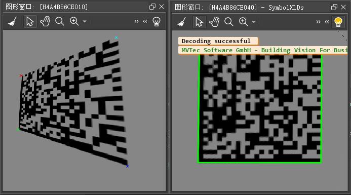Screen dimensions: 351x195
Task: Clear left graphics window with broom icon
Action: 12,22
